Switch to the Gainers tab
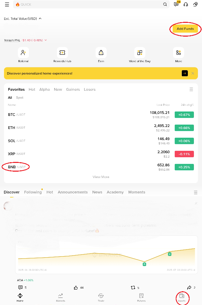Image resolution: width=202 pixels, height=305 pixels. (73, 89)
